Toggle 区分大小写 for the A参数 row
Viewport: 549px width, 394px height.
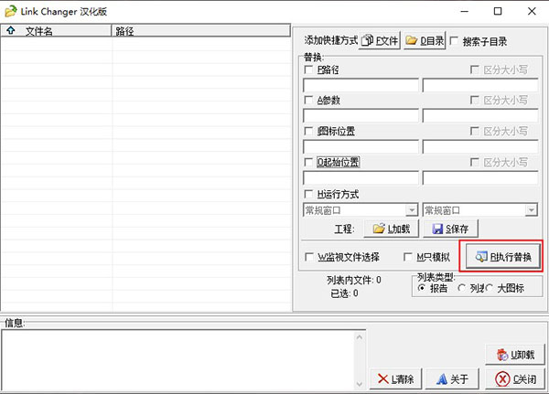click(474, 101)
